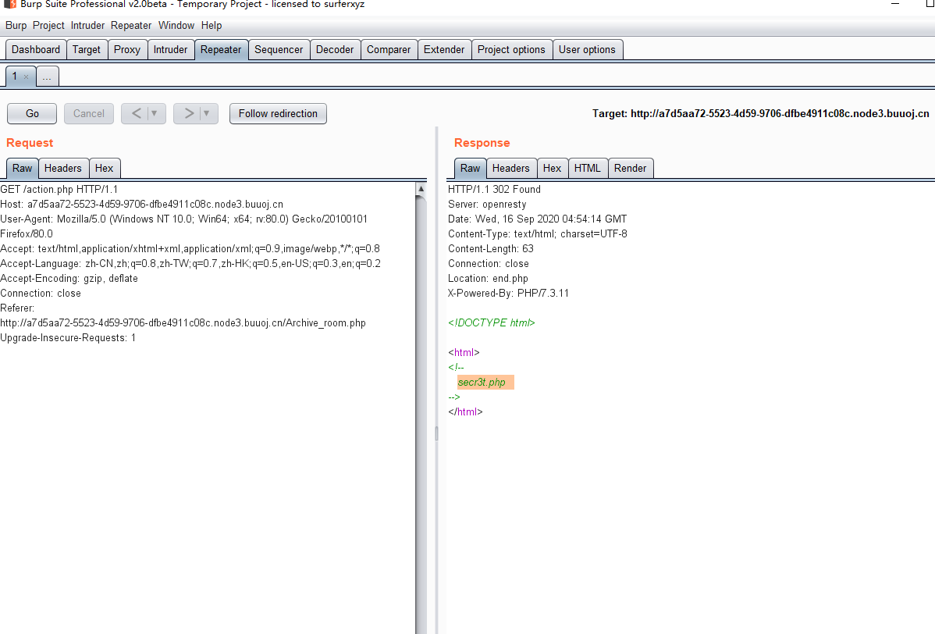
Task: Click the Cancel button
Action: pyautogui.click(x=89, y=113)
